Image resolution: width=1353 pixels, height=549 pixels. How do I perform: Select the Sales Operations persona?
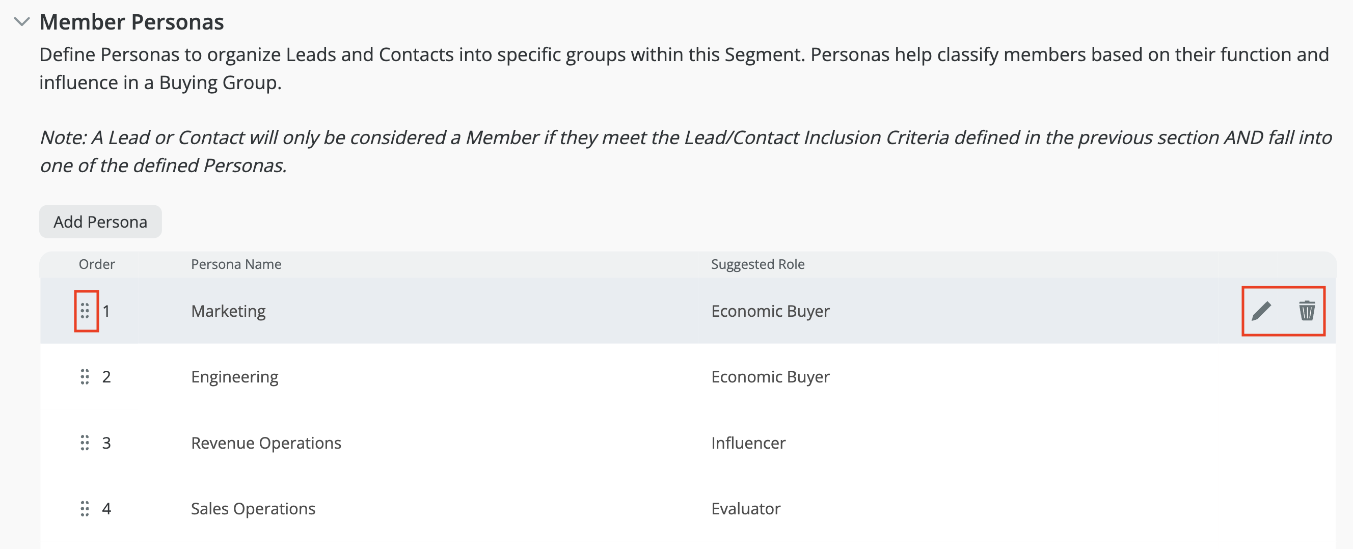click(253, 509)
